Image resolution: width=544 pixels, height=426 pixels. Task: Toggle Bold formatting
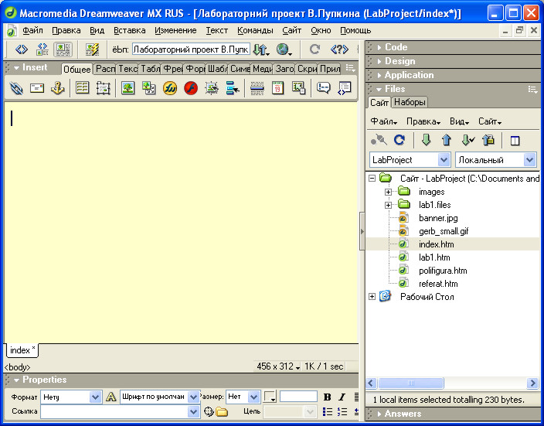click(327, 397)
